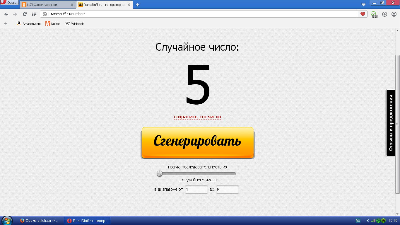Open the Opera main menu

tap(9, 3)
